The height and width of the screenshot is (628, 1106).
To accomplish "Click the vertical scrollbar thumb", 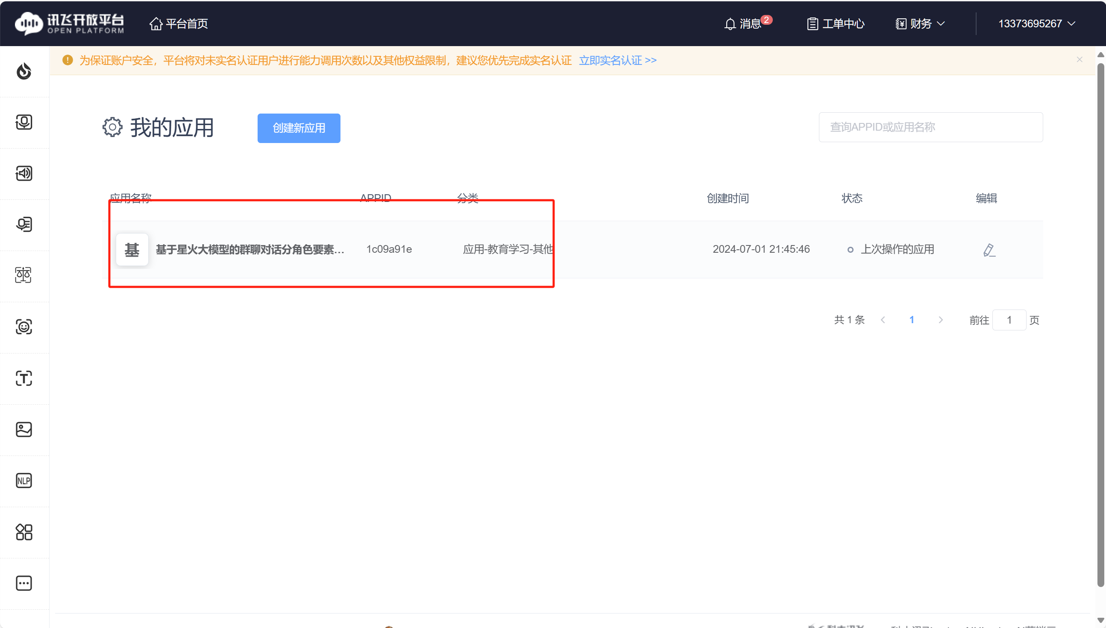I will click(x=1100, y=325).
